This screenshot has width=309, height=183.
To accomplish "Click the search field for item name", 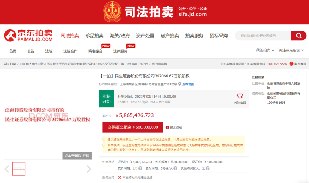I will 263,35.
